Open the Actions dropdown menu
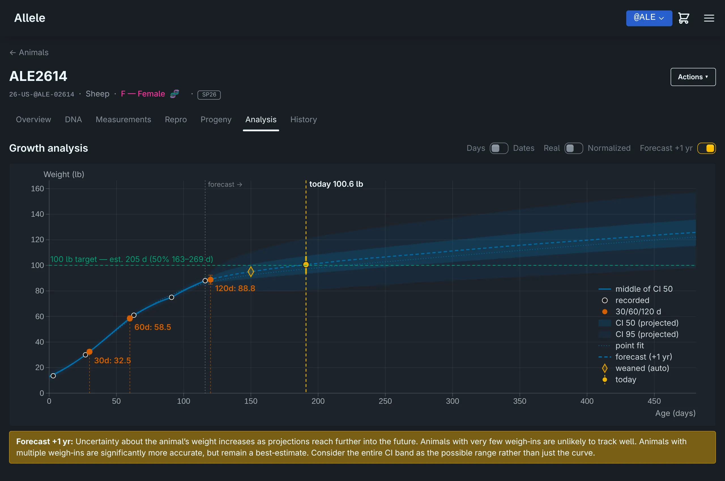The height and width of the screenshot is (481, 725). coord(693,77)
